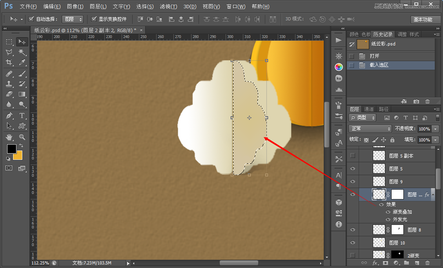Open the auto-select 图层 dropdown
The width and height of the screenshot is (443, 268).
click(x=73, y=19)
